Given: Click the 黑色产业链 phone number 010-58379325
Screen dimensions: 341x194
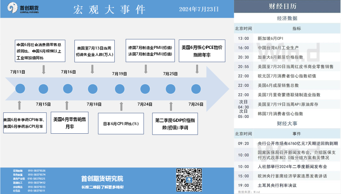Looking at the screenshot, I should pyautogui.click(x=37, y=179).
